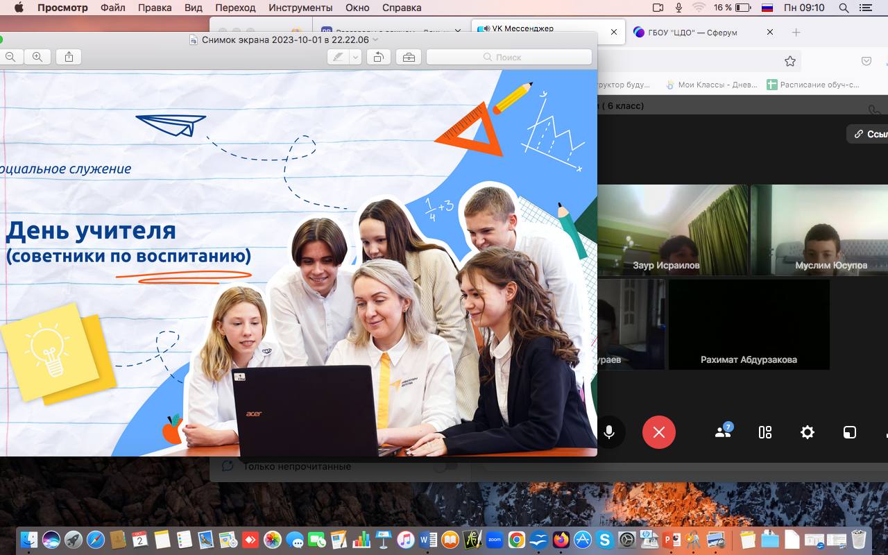The image size is (888, 555).
Task: Enter picture-in-picture mode for the call
Action: point(849,432)
